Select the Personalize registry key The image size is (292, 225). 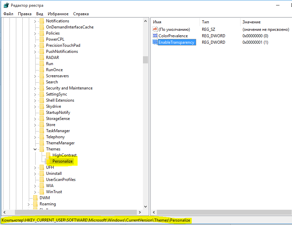[63, 161]
